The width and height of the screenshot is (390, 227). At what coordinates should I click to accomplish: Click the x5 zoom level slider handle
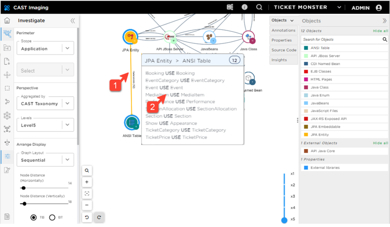[x=284, y=220]
